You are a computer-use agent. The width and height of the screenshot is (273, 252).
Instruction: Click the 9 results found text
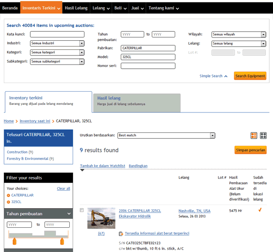point(99,150)
